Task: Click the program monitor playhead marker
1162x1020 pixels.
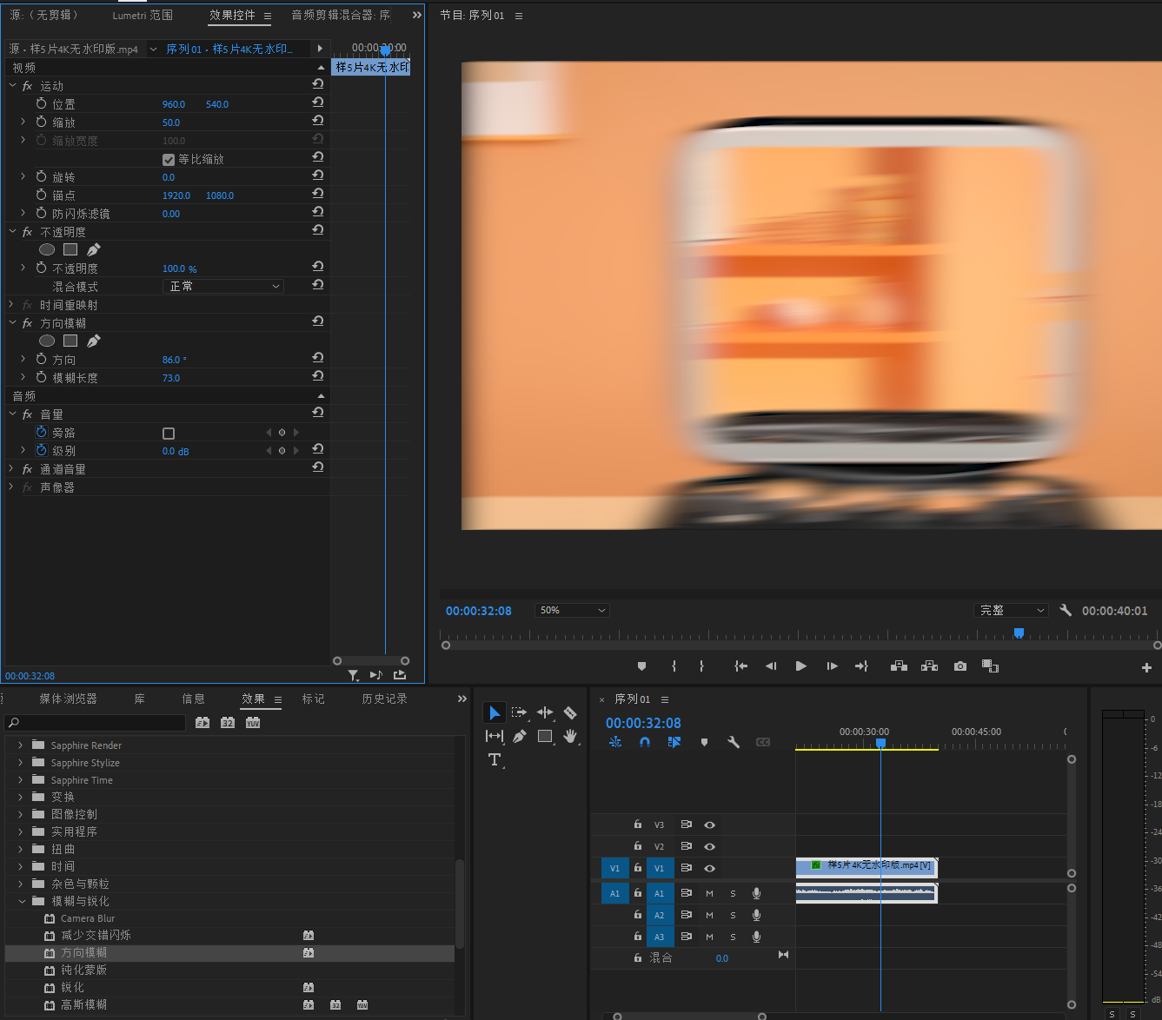Action: [x=1019, y=633]
